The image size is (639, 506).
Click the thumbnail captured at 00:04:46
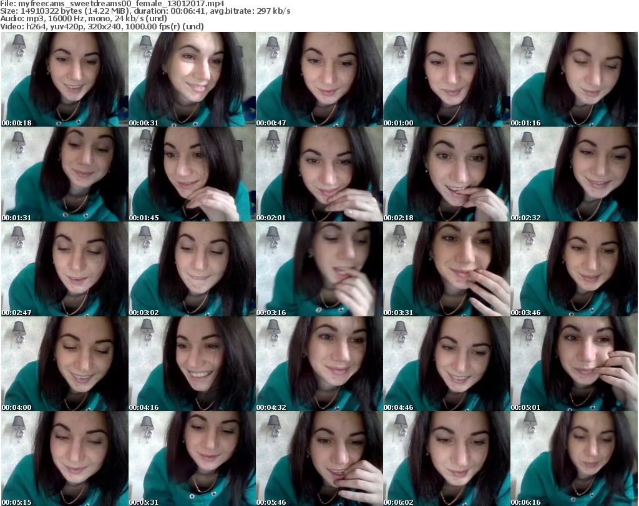[447, 364]
